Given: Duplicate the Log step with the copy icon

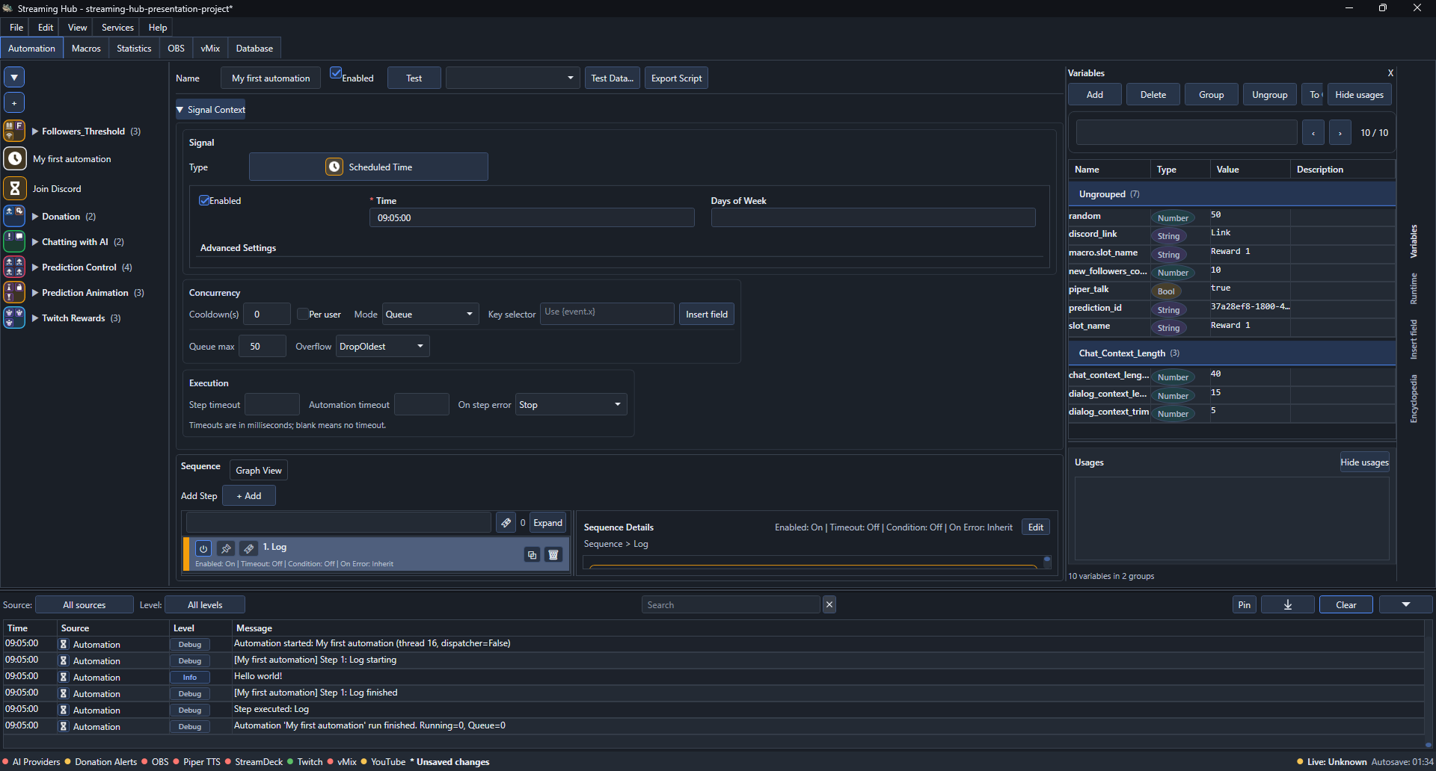Looking at the screenshot, I should click(532, 554).
